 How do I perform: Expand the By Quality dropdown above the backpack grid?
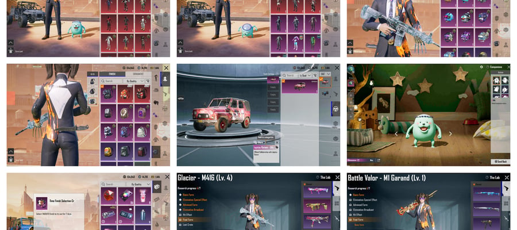[133, 81]
